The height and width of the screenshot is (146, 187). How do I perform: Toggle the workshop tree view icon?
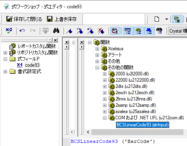point(177,19)
